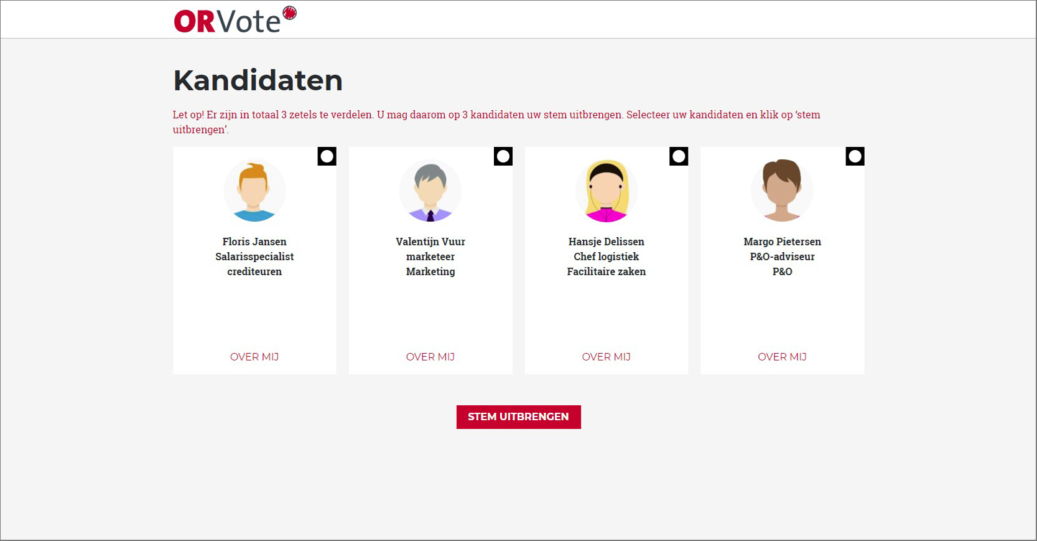Click Margo Pietersen's avatar picture

click(x=782, y=191)
